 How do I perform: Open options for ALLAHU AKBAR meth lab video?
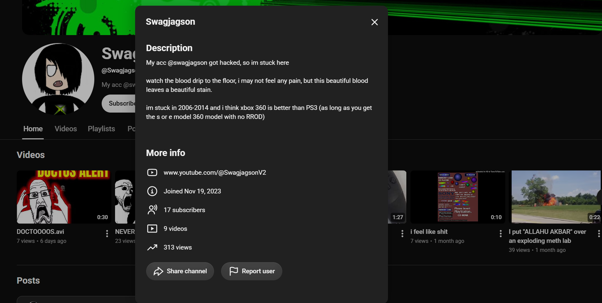click(x=599, y=234)
